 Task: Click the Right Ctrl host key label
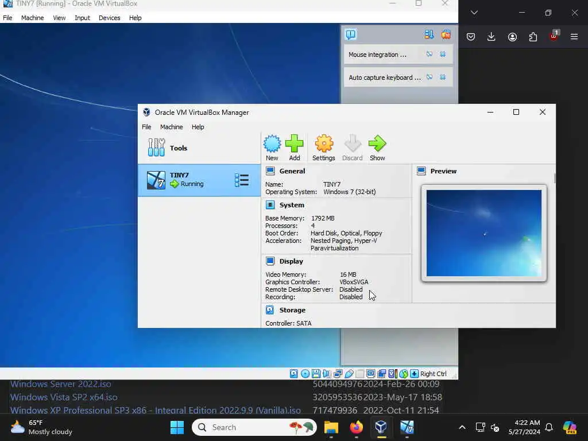[x=433, y=374]
